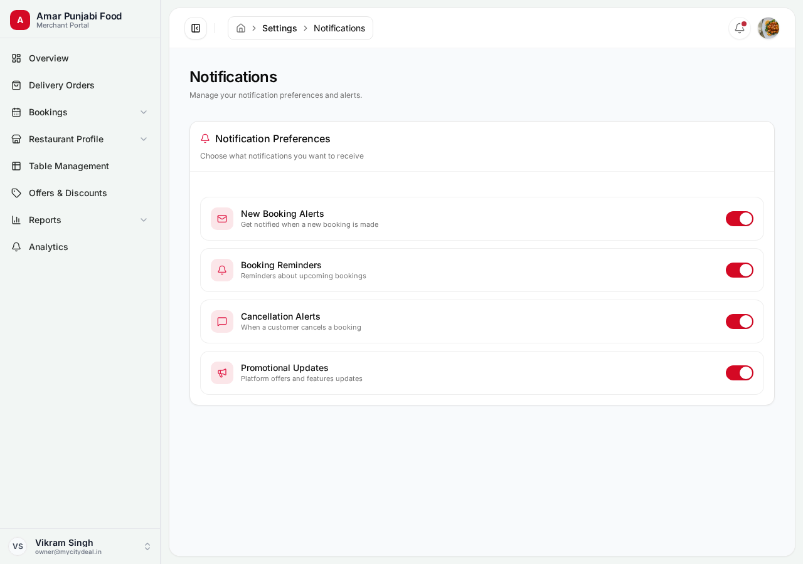Go to Delivery Orders
Screen dimensions: 803x564
coord(80,85)
